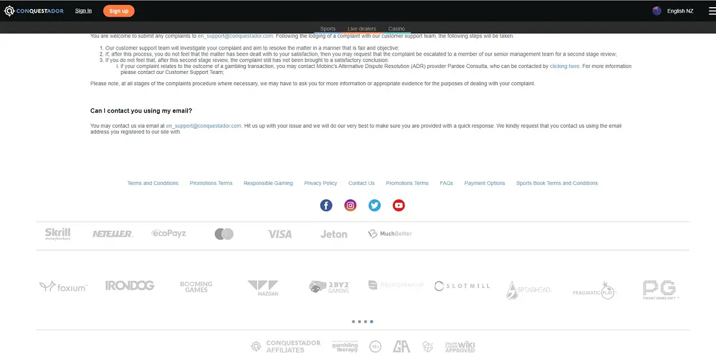Open the Contact Us footer link

tap(362, 183)
